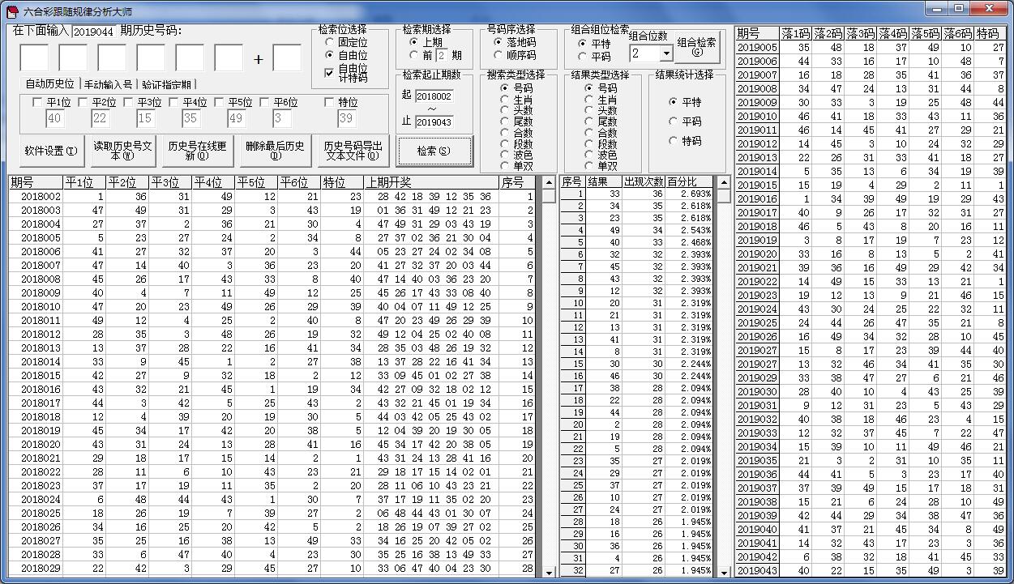Click the app icon in the title bar

pos(11,11)
